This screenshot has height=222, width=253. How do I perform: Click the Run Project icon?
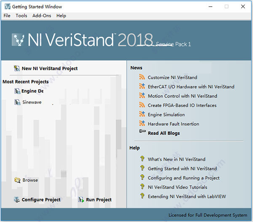81,200
